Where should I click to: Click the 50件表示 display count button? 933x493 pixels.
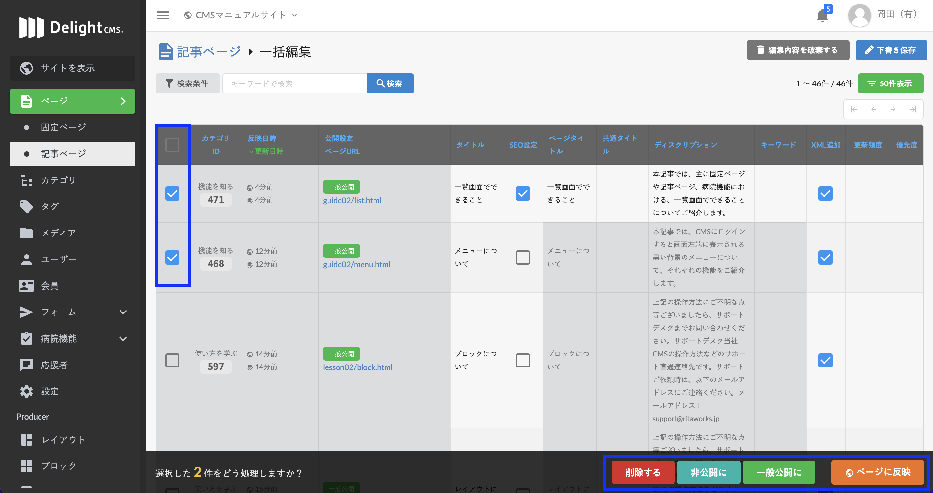click(890, 83)
